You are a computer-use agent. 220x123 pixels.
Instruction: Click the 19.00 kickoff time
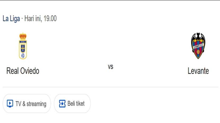tap(50, 19)
